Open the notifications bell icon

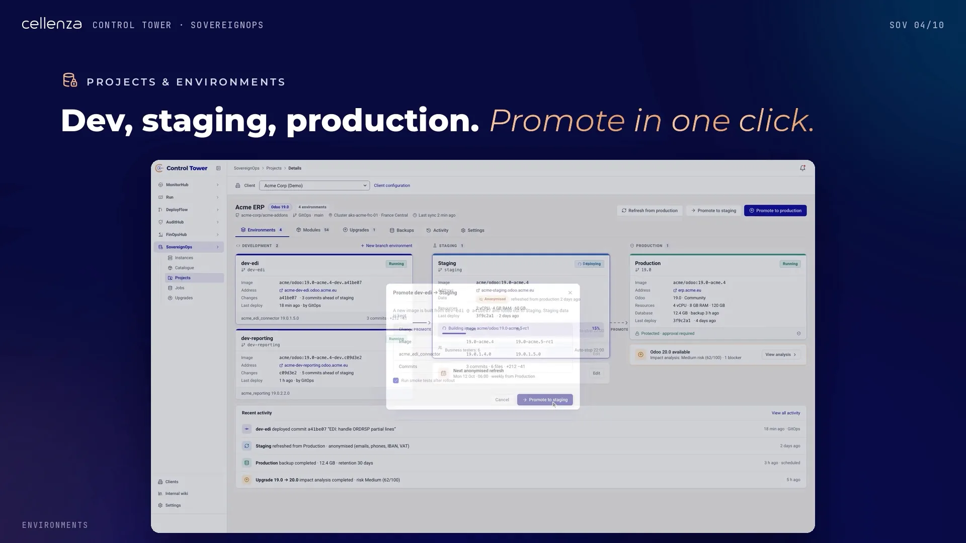(x=802, y=168)
